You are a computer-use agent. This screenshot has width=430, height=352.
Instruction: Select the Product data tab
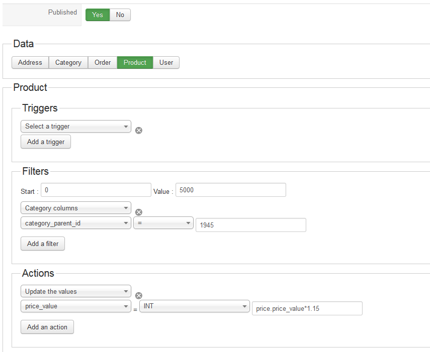tap(135, 63)
